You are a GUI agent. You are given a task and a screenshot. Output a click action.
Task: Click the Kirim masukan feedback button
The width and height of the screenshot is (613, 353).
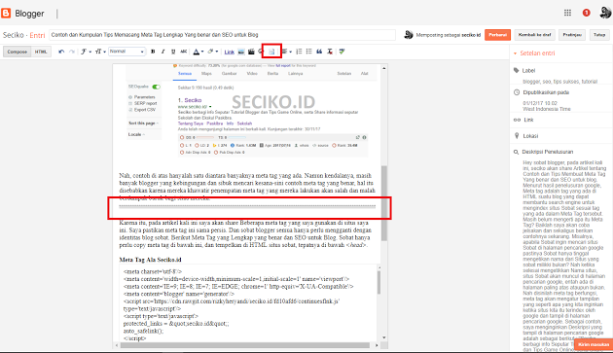click(x=594, y=344)
